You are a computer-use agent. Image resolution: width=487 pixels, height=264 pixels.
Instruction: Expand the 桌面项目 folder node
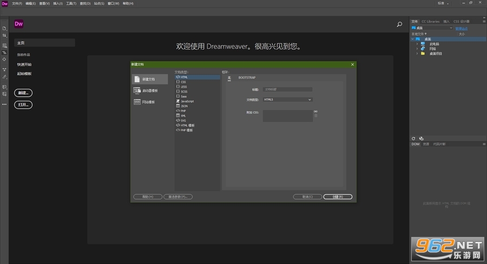click(x=417, y=54)
